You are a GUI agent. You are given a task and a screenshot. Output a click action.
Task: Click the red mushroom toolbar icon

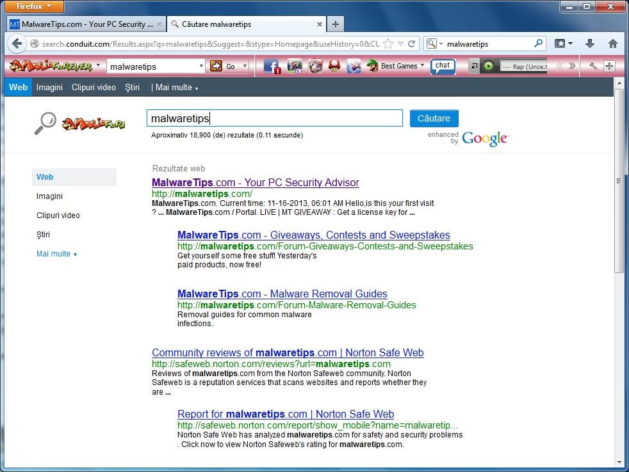[x=334, y=66]
